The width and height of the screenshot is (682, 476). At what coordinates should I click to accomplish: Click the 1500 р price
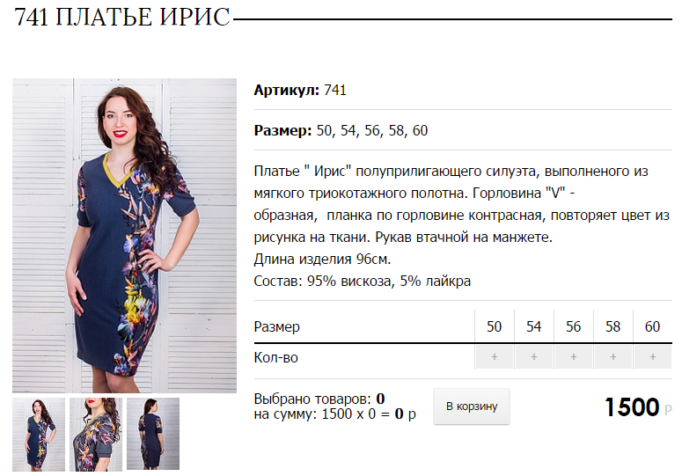pos(638,407)
